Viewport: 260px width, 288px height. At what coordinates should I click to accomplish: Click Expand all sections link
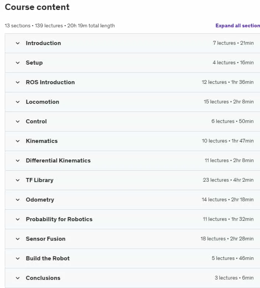pos(238,25)
